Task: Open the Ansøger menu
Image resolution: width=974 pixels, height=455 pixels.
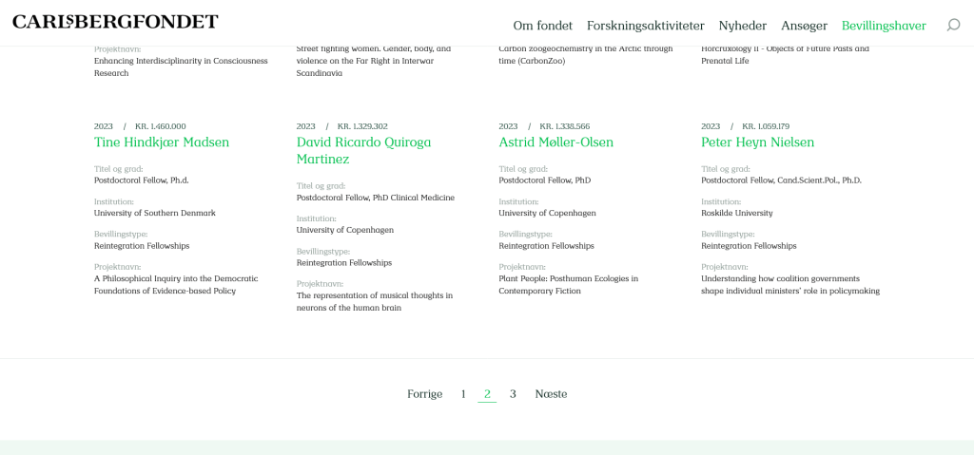Action: (804, 26)
